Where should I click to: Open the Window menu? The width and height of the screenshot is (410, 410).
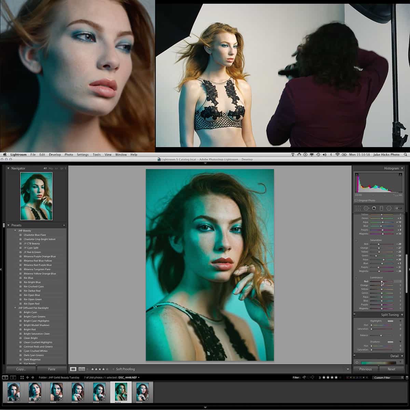pos(121,154)
